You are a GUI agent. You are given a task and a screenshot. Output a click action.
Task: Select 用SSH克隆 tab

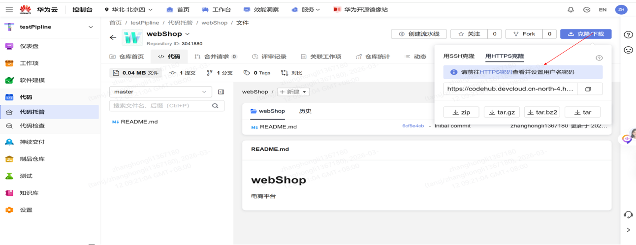459,57
